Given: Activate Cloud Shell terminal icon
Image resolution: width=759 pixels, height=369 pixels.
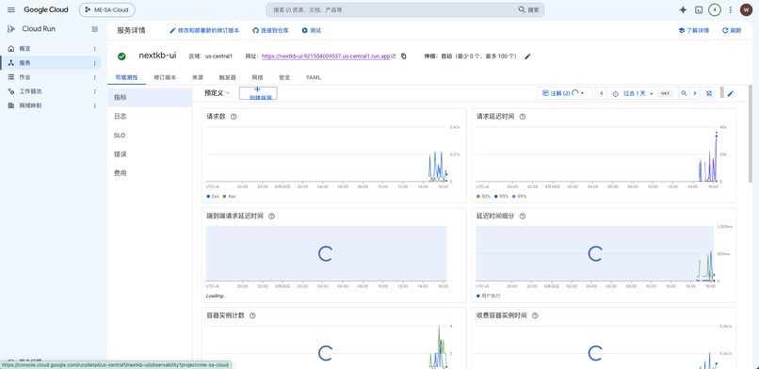Looking at the screenshot, I should click(x=699, y=9).
